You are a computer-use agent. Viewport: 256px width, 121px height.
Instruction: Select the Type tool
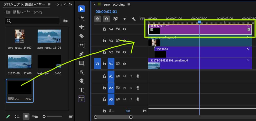[81, 90]
